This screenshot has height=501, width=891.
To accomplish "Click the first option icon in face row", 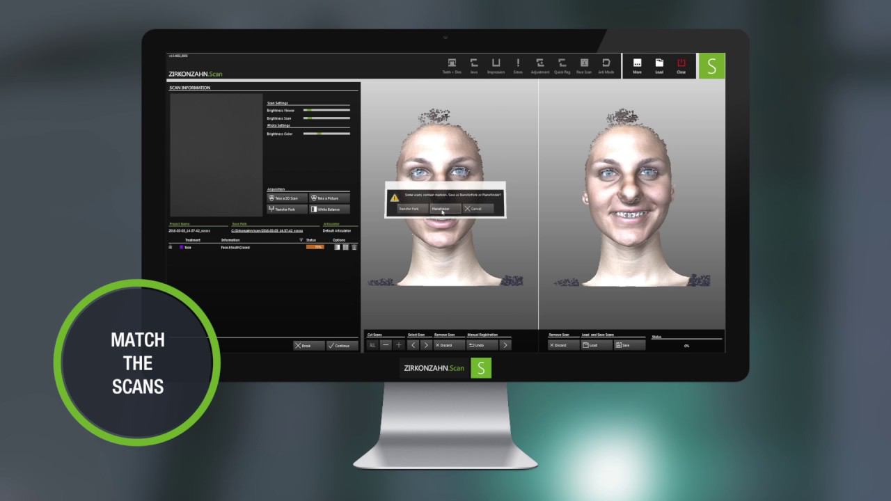I will coord(337,247).
